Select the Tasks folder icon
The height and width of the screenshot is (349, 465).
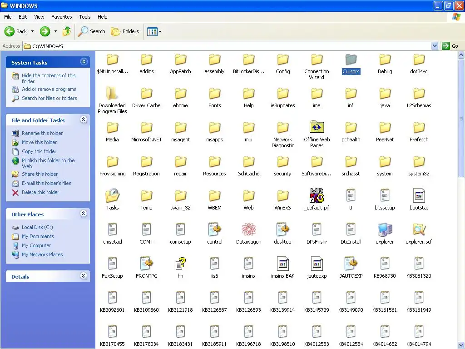pos(113,195)
